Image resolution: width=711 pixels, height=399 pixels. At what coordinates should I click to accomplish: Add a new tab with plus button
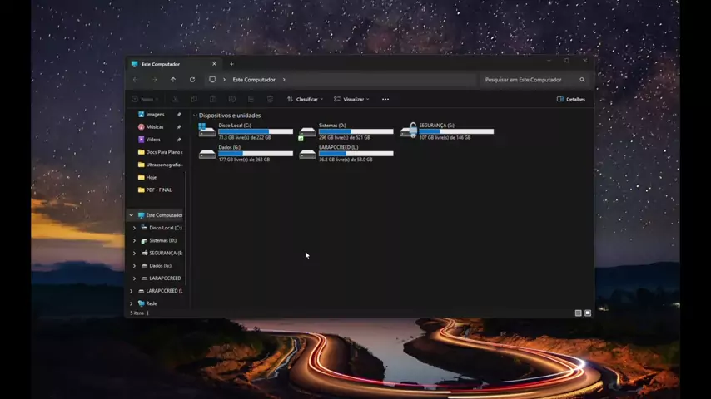point(231,64)
